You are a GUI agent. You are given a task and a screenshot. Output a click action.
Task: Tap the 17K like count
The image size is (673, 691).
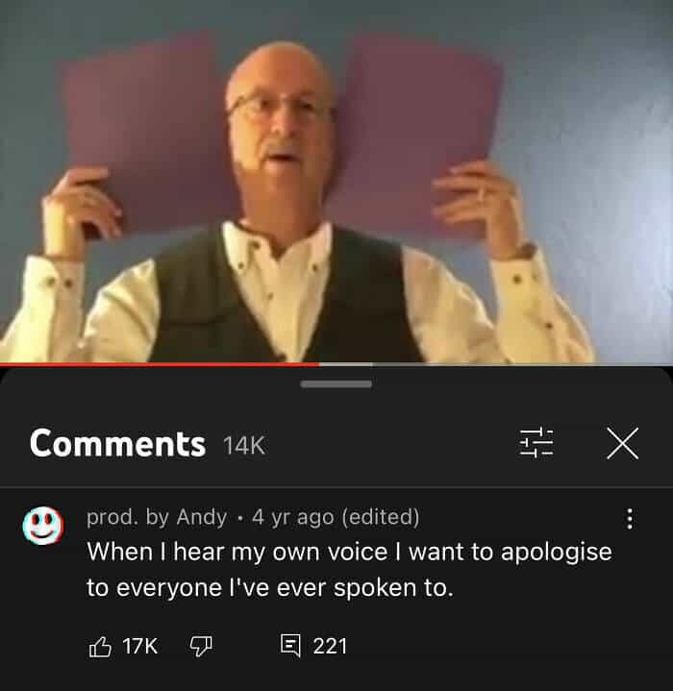(x=139, y=647)
